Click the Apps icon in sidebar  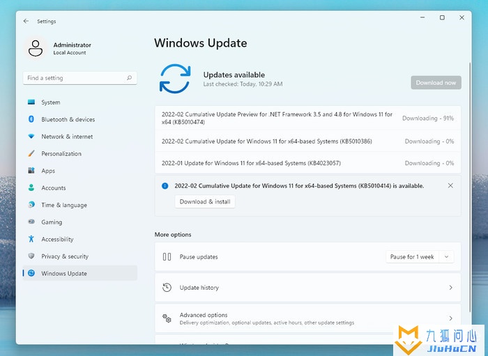(31, 171)
